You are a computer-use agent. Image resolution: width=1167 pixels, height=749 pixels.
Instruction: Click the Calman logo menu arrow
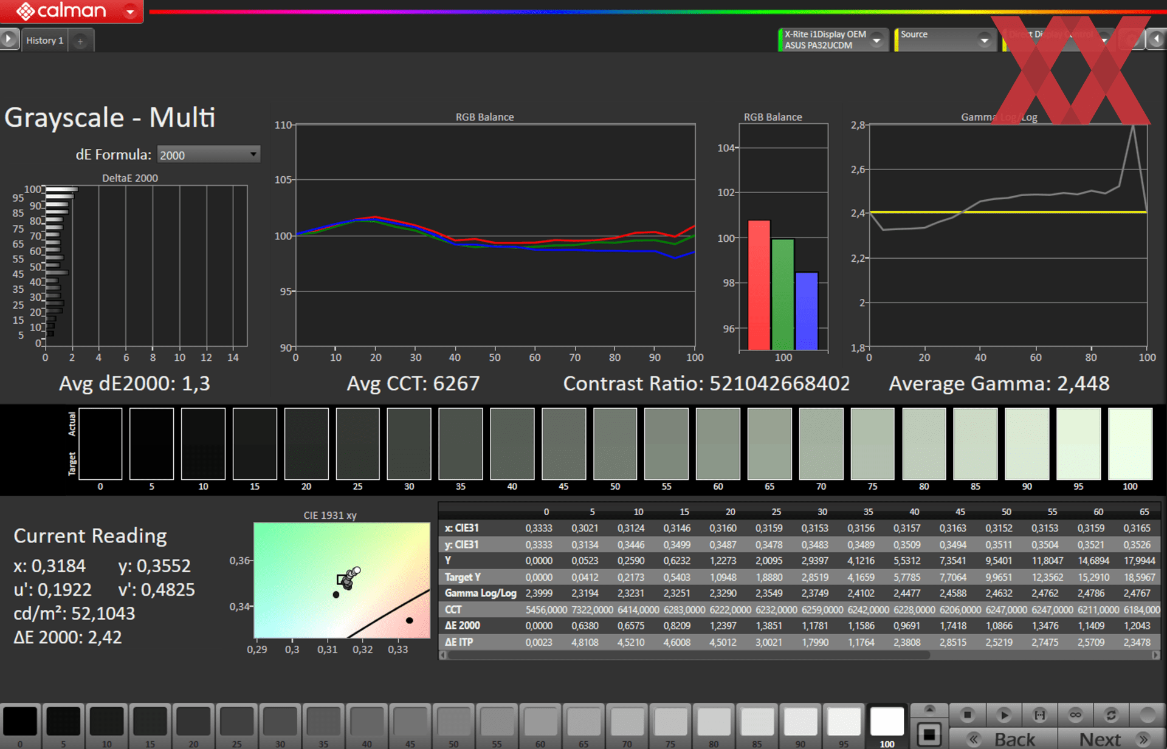tap(130, 11)
